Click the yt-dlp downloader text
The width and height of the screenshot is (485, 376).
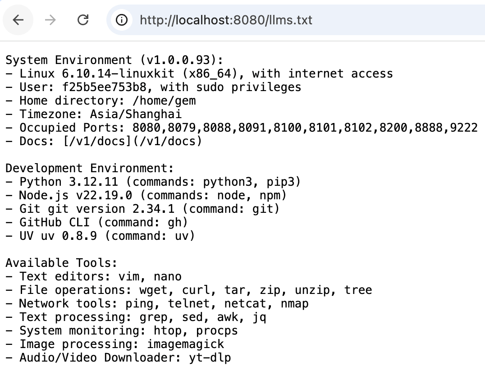[203, 358]
